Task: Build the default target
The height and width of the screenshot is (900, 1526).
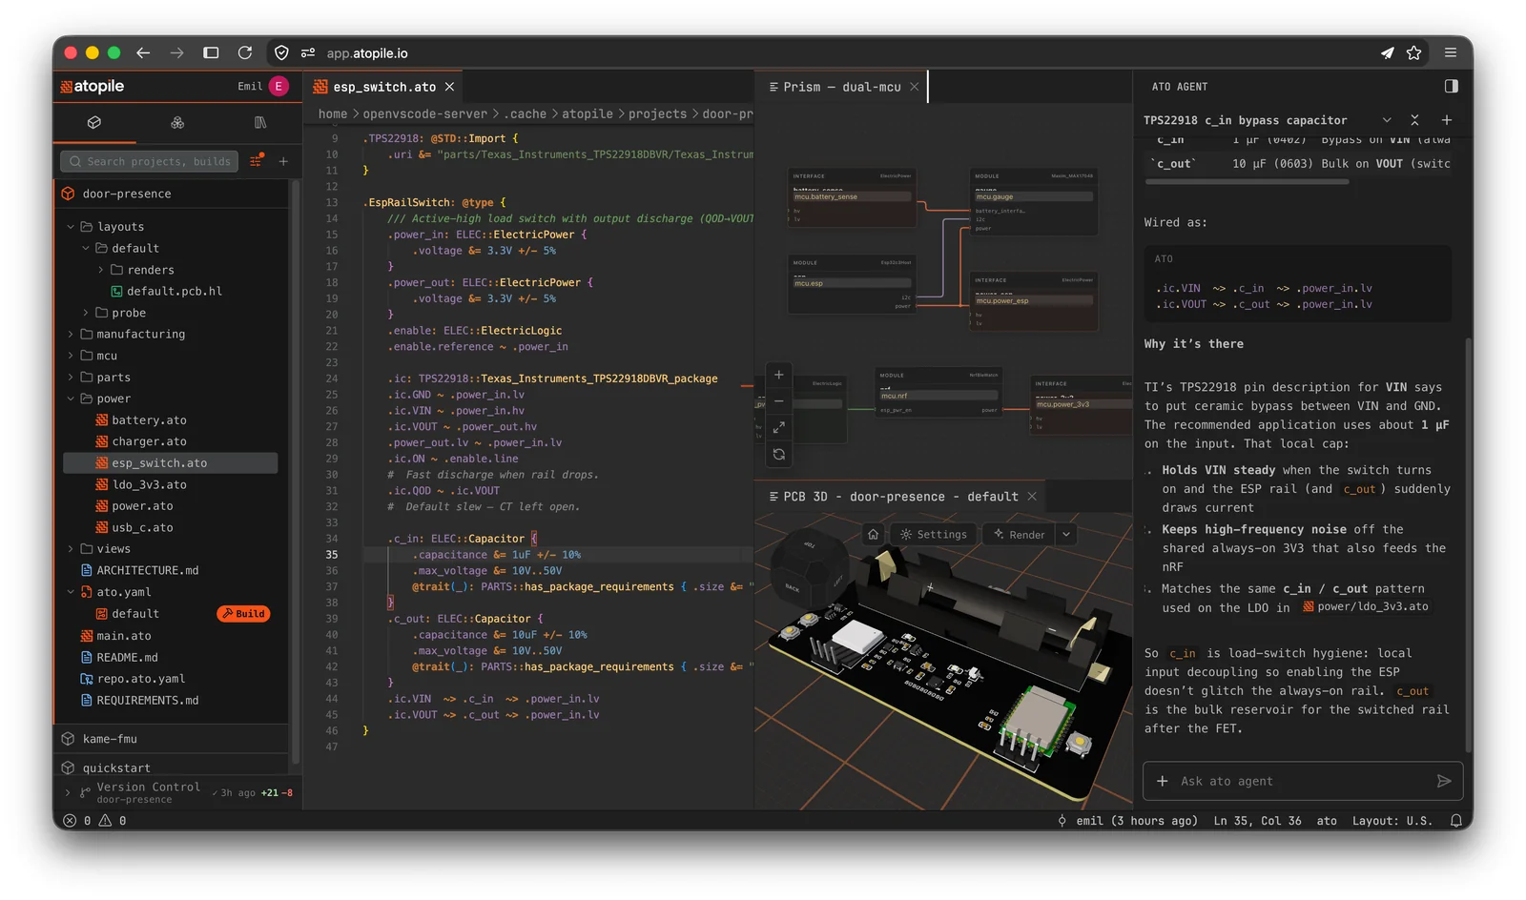Action: pyautogui.click(x=243, y=614)
